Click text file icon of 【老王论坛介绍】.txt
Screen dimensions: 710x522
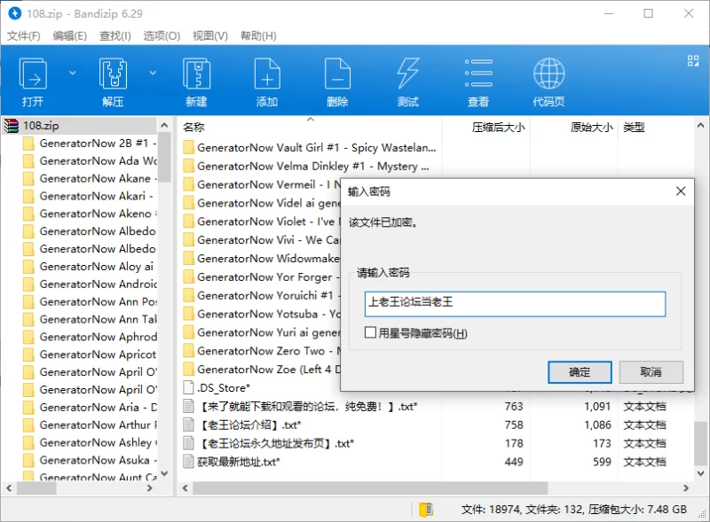point(189,425)
